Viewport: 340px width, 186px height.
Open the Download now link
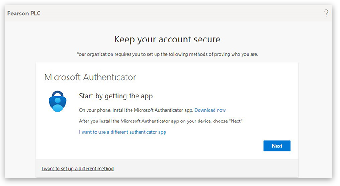(x=210, y=110)
